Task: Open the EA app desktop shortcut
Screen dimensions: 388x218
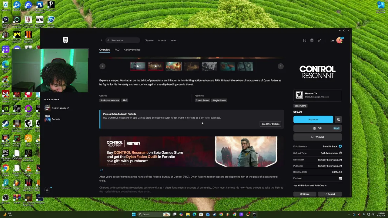Action: click(28, 6)
